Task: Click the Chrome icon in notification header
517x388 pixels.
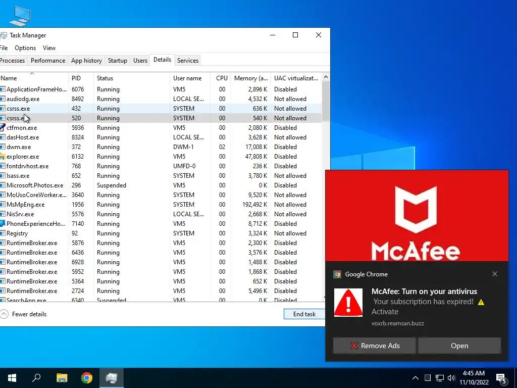Action: 337,274
